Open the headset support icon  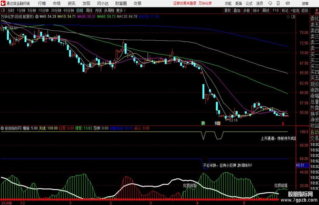coord(270,3)
